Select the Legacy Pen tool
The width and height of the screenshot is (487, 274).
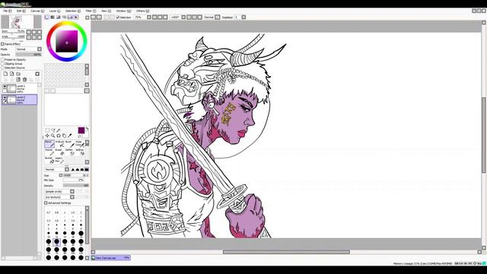tap(59, 160)
